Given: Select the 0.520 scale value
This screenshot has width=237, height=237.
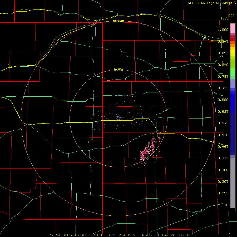Looking at the screenshot, I should point(223,135).
